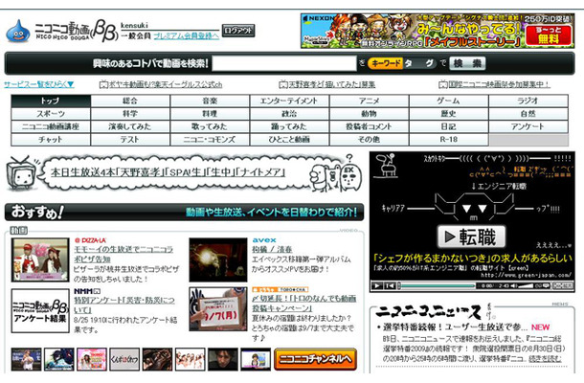This screenshot has height=383, width=584.
Task: Open the ゲーム category
Action: tap(448, 101)
